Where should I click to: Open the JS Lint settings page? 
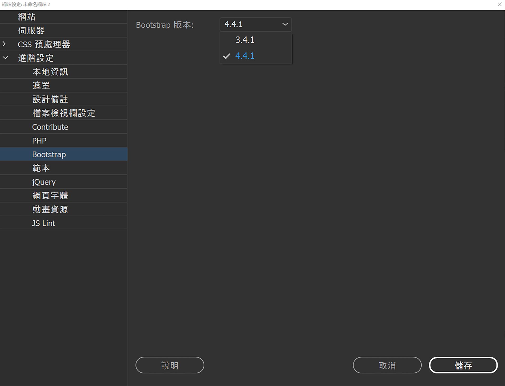(43, 223)
